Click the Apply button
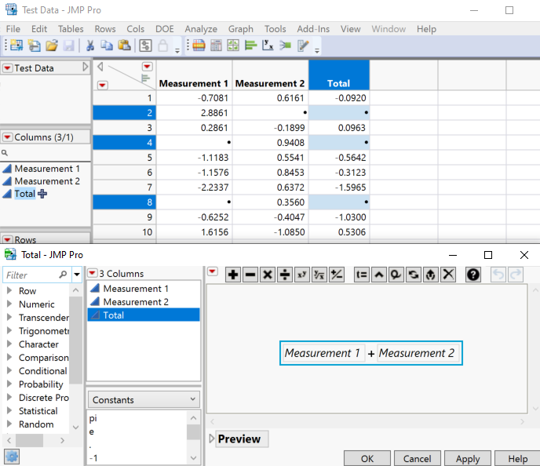 [x=468, y=459]
